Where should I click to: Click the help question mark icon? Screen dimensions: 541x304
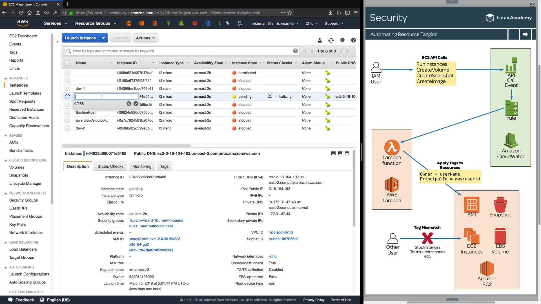tap(353, 40)
